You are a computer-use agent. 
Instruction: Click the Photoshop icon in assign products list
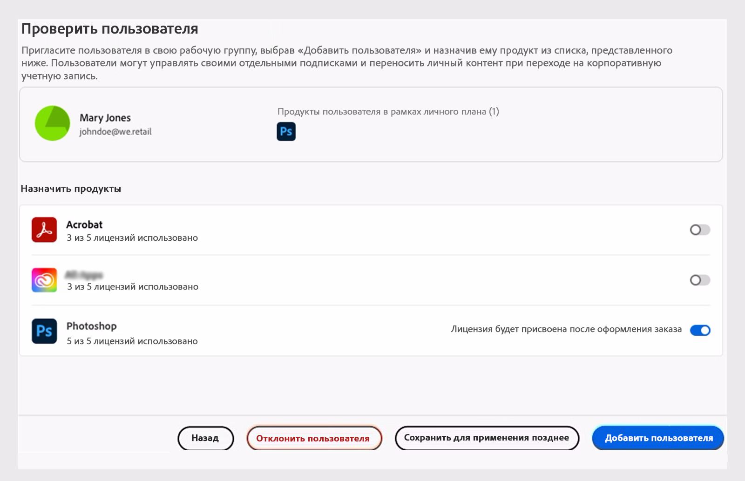coord(44,331)
